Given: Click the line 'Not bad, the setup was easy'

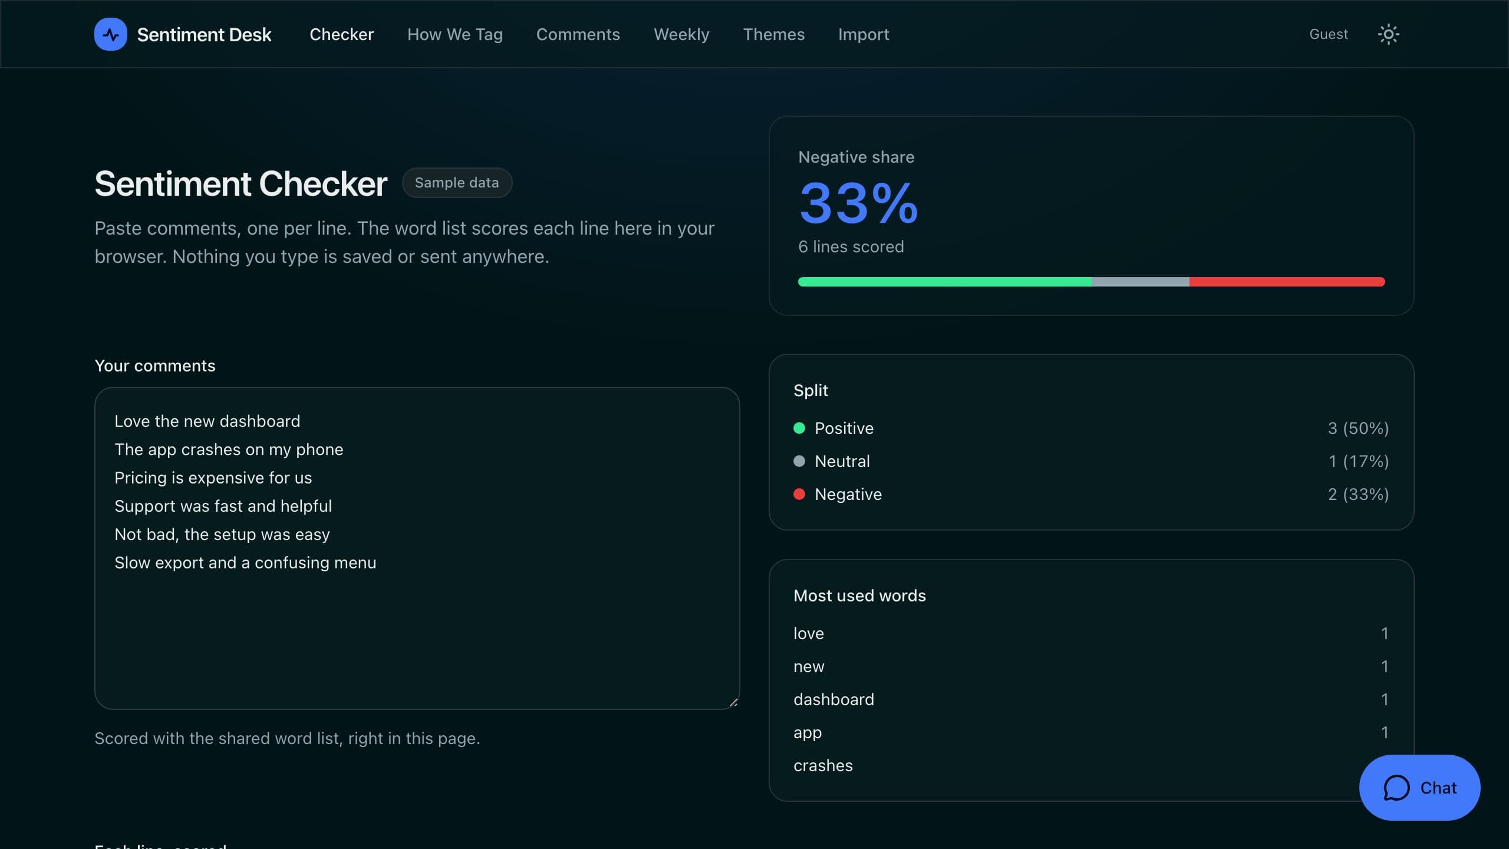Looking at the screenshot, I should click(x=222, y=534).
